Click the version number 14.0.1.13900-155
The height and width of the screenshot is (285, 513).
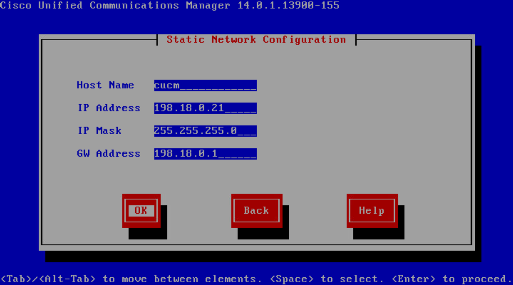tap(288, 5)
